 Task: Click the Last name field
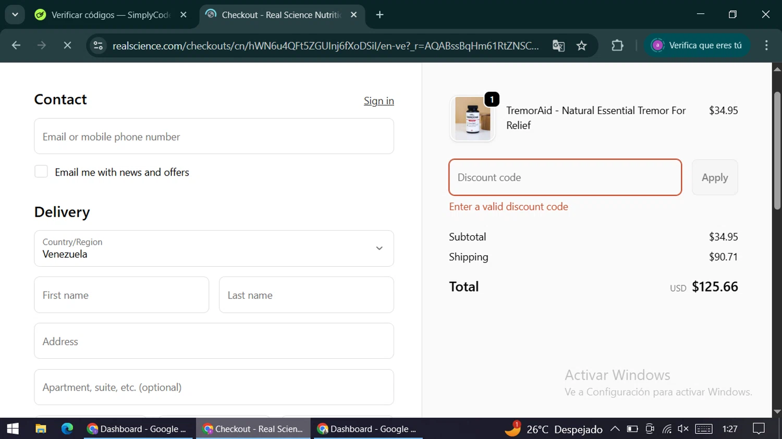tap(307, 295)
